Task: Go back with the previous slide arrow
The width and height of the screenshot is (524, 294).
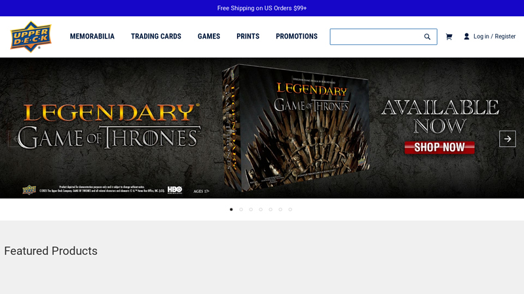Action: (x=16, y=139)
